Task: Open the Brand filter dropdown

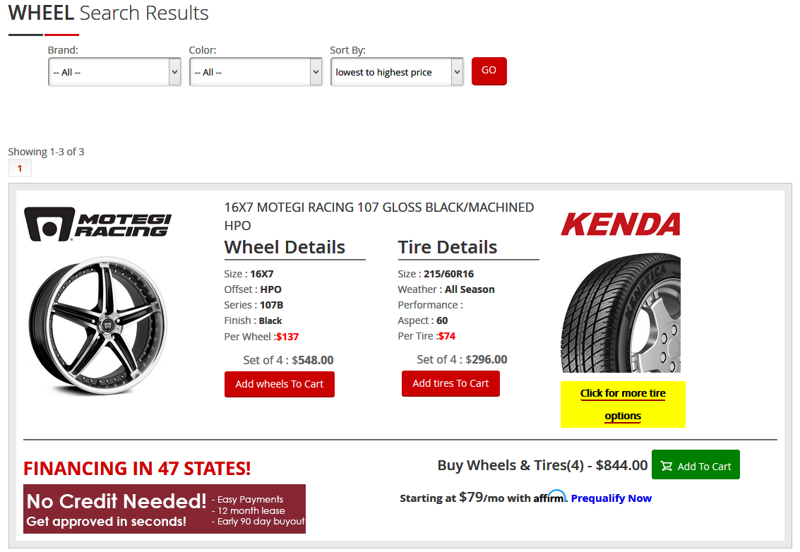Action: [x=115, y=72]
